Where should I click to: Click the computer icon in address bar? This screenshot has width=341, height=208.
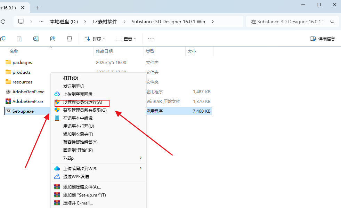21,22
